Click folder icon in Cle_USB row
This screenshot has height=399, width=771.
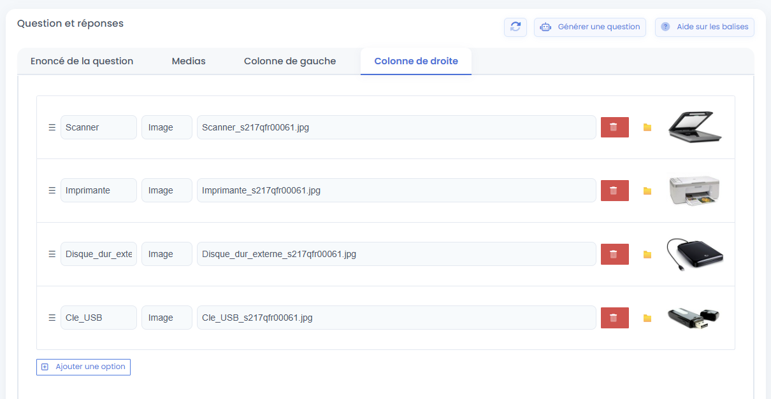pyautogui.click(x=647, y=318)
